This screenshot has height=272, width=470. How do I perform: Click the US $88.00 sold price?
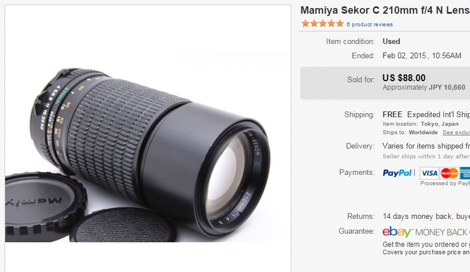(404, 78)
